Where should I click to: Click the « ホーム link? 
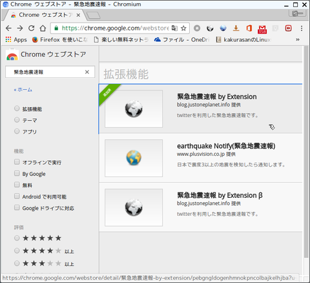[x=23, y=90]
